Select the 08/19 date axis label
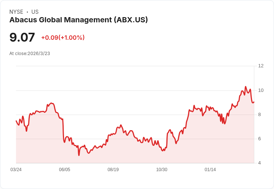This screenshot has width=274, height=189. 113,169
